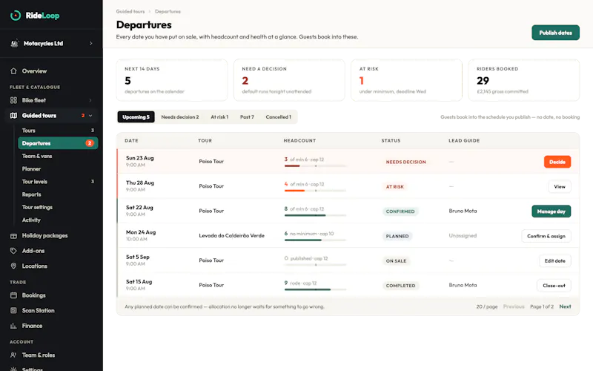Open the 20 / page size selector
The height and width of the screenshot is (371, 593).
tap(486, 306)
